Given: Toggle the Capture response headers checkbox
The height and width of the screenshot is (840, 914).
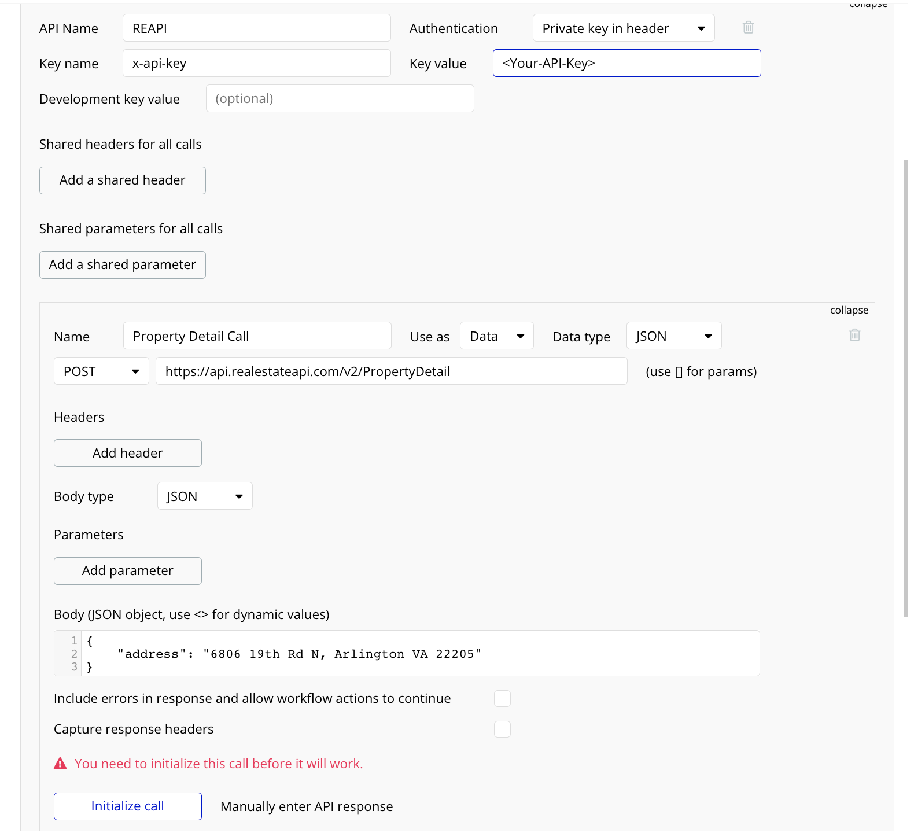Looking at the screenshot, I should tap(502, 729).
